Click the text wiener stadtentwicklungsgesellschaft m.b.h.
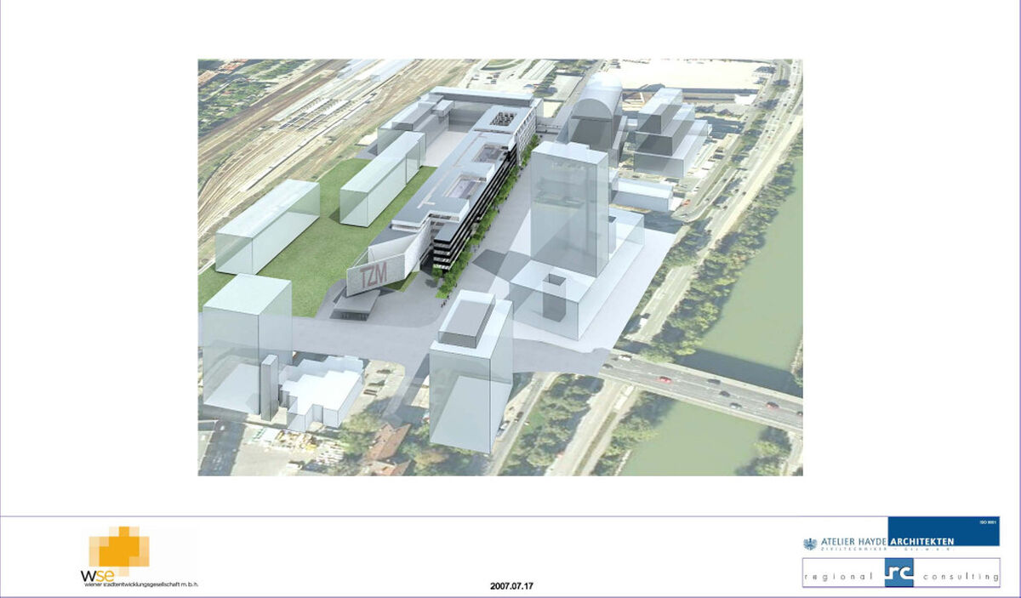The image size is (1021, 598). [141, 584]
